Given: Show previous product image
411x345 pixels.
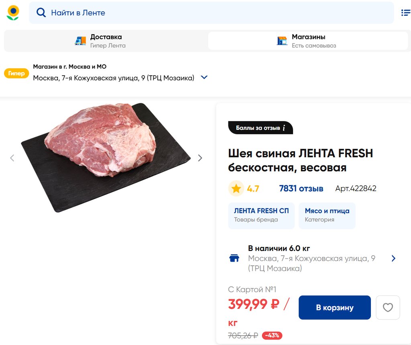Looking at the screenshot, I should (12, 158).
